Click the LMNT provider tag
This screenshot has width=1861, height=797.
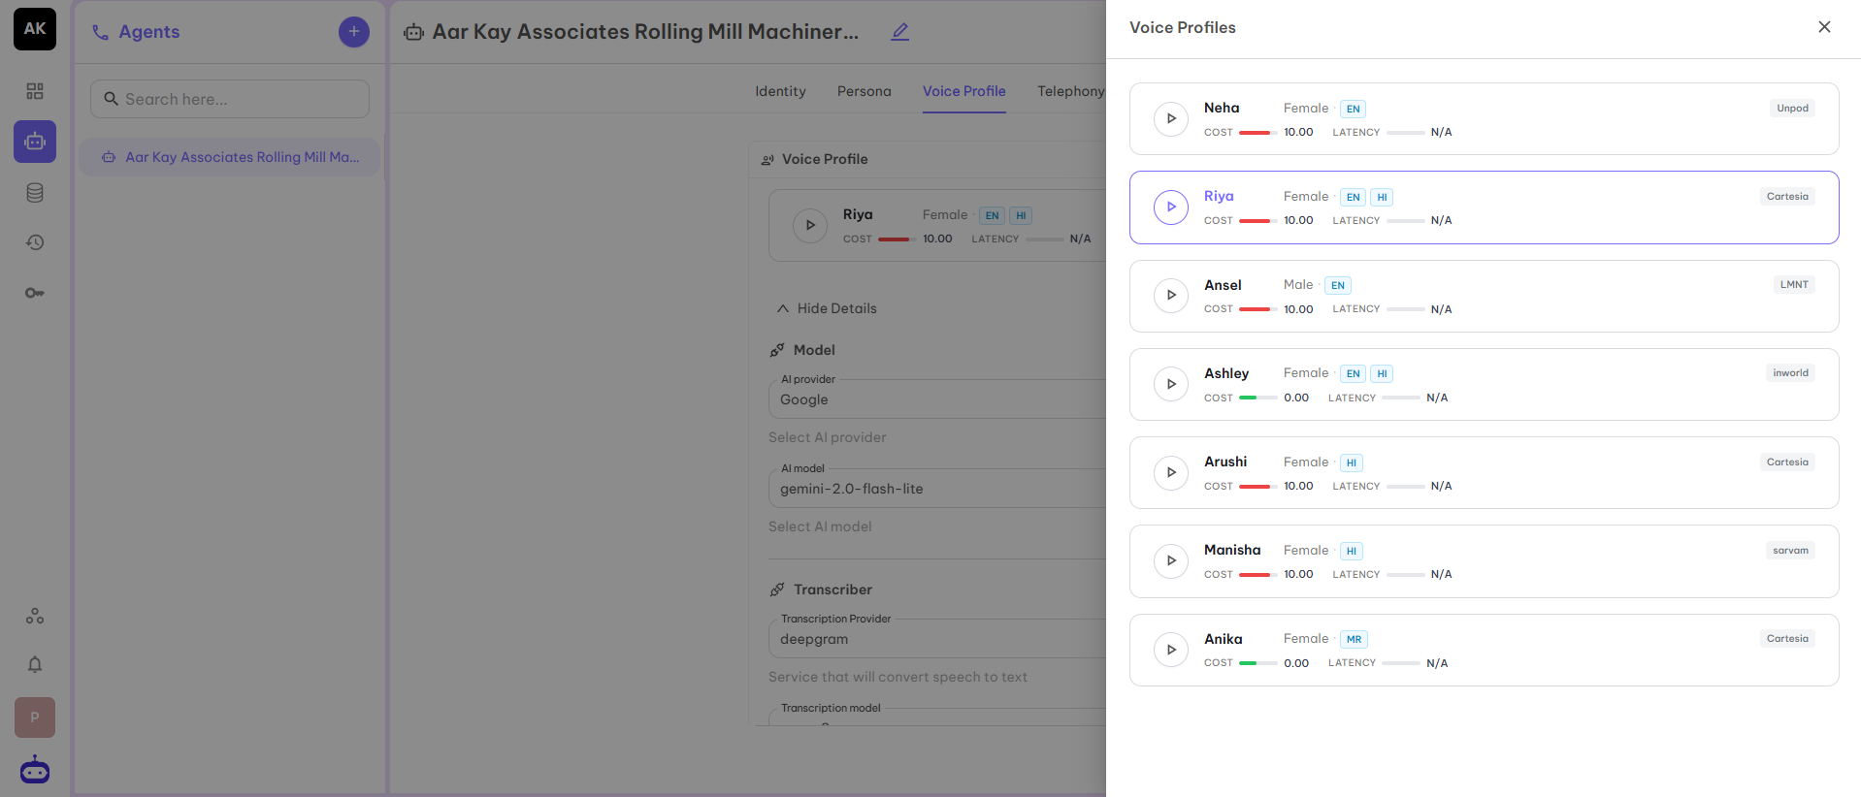point(1794,284)
